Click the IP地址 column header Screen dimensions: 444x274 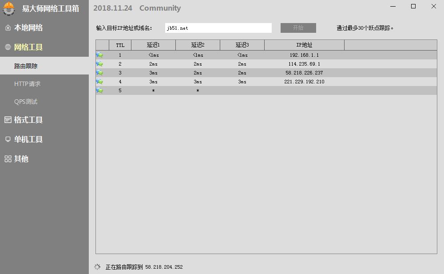(304, 45)
